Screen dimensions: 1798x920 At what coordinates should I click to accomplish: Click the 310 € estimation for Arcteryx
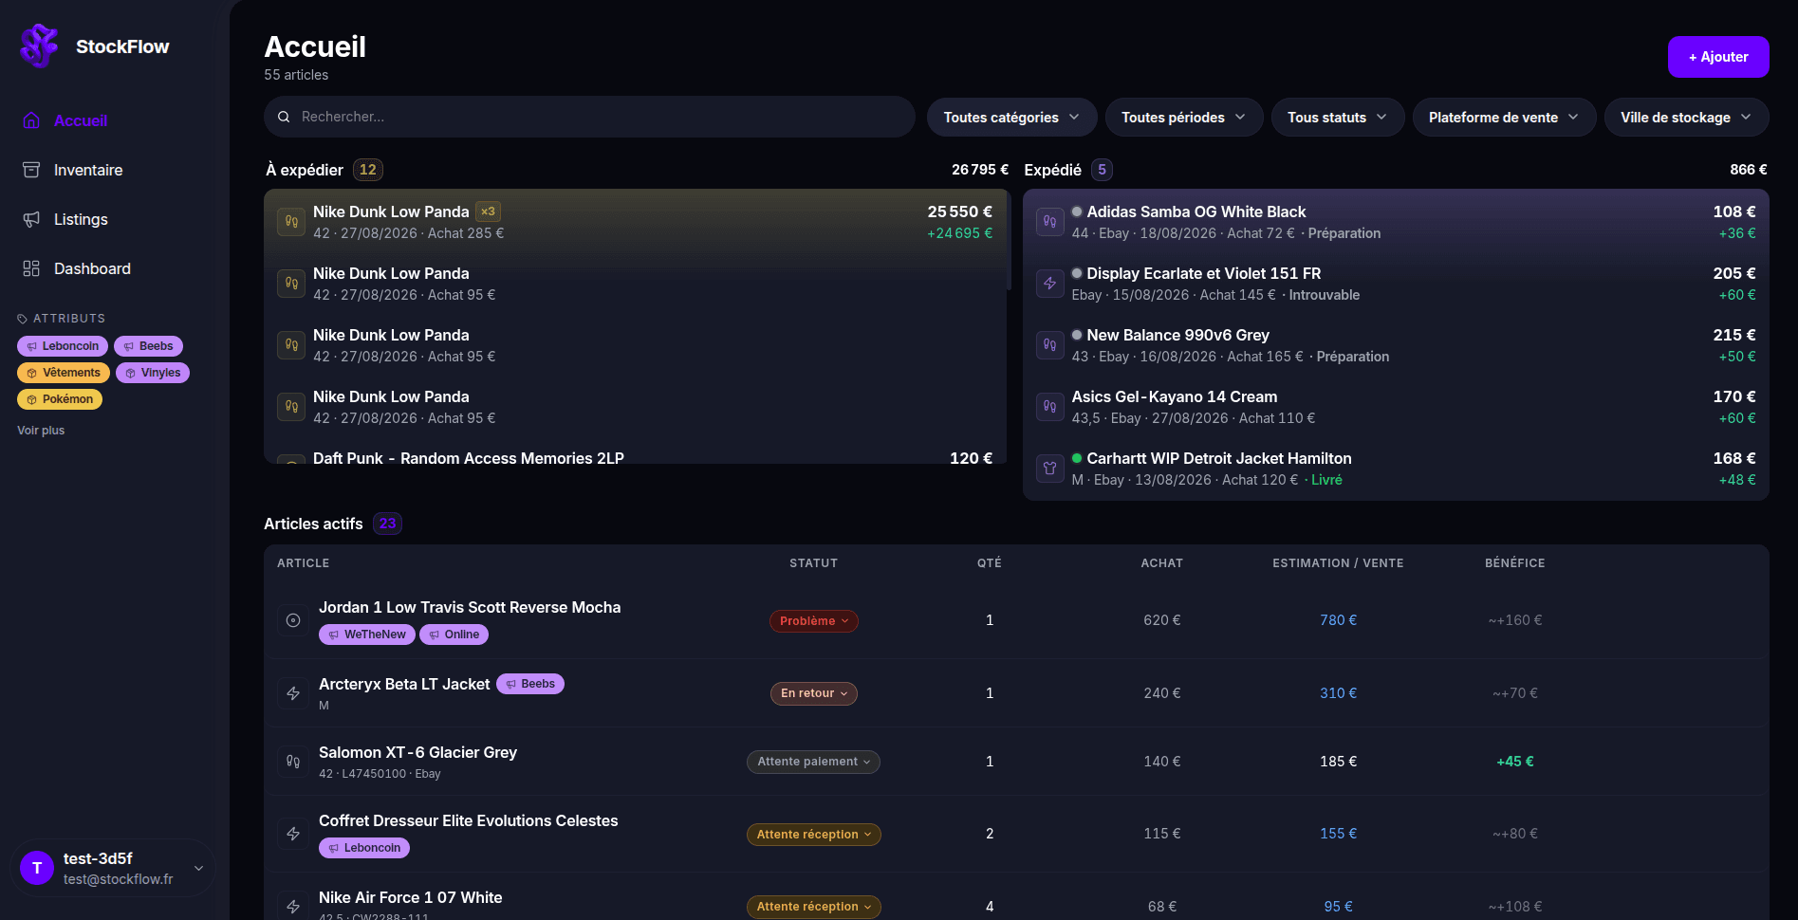(x=1338, y=693)
